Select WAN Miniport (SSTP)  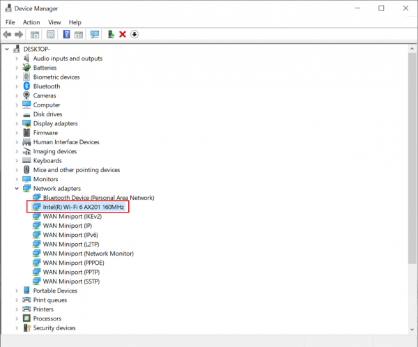(x=71, y=282)
